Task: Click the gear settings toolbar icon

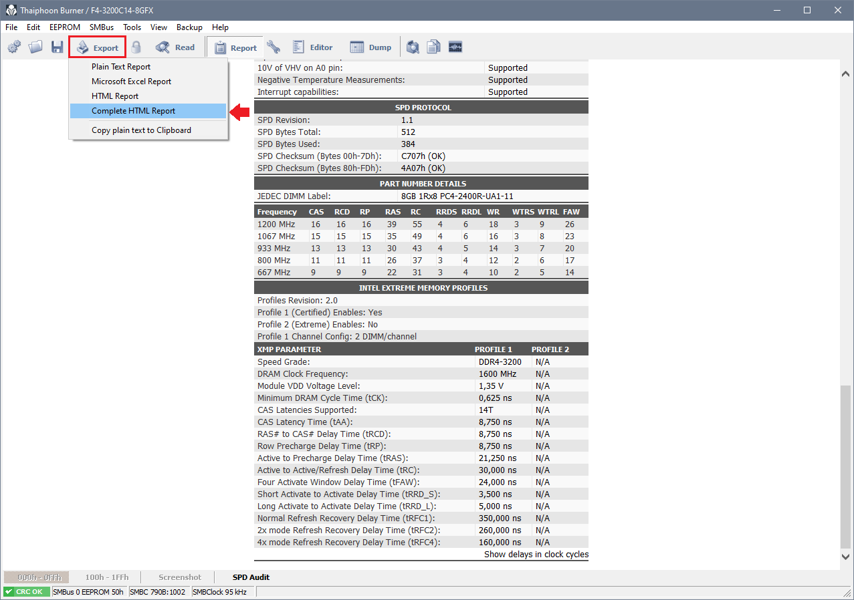Action: click(14, 47)
